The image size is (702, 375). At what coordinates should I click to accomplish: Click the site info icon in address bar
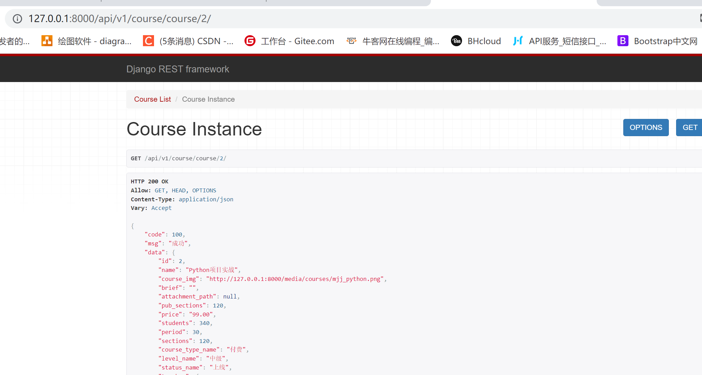(17, 19)
